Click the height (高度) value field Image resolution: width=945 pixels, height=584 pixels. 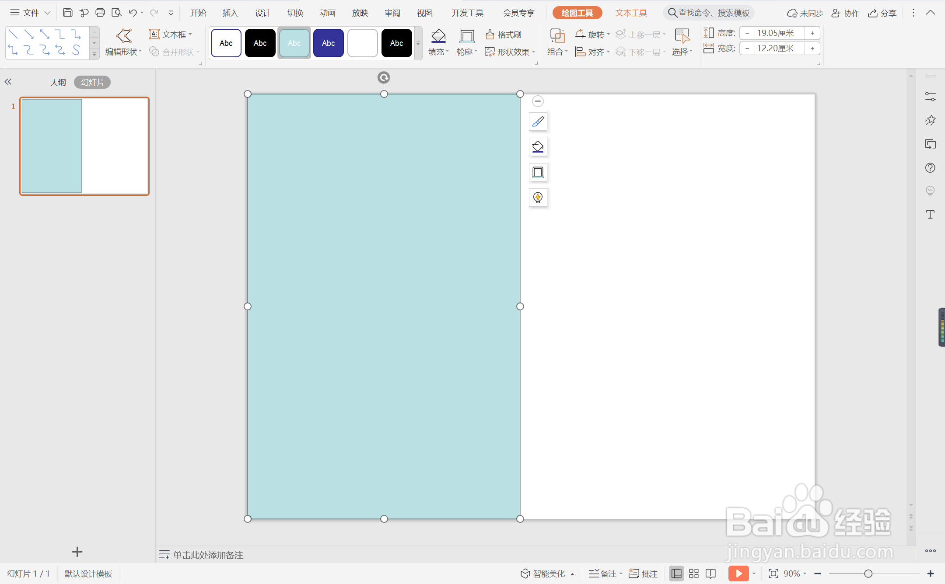780,33
